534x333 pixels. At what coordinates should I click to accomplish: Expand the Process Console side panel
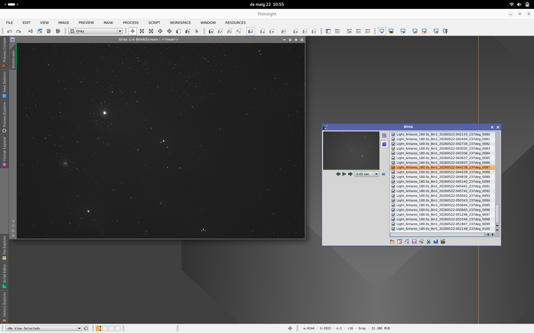tap(4, 52)
